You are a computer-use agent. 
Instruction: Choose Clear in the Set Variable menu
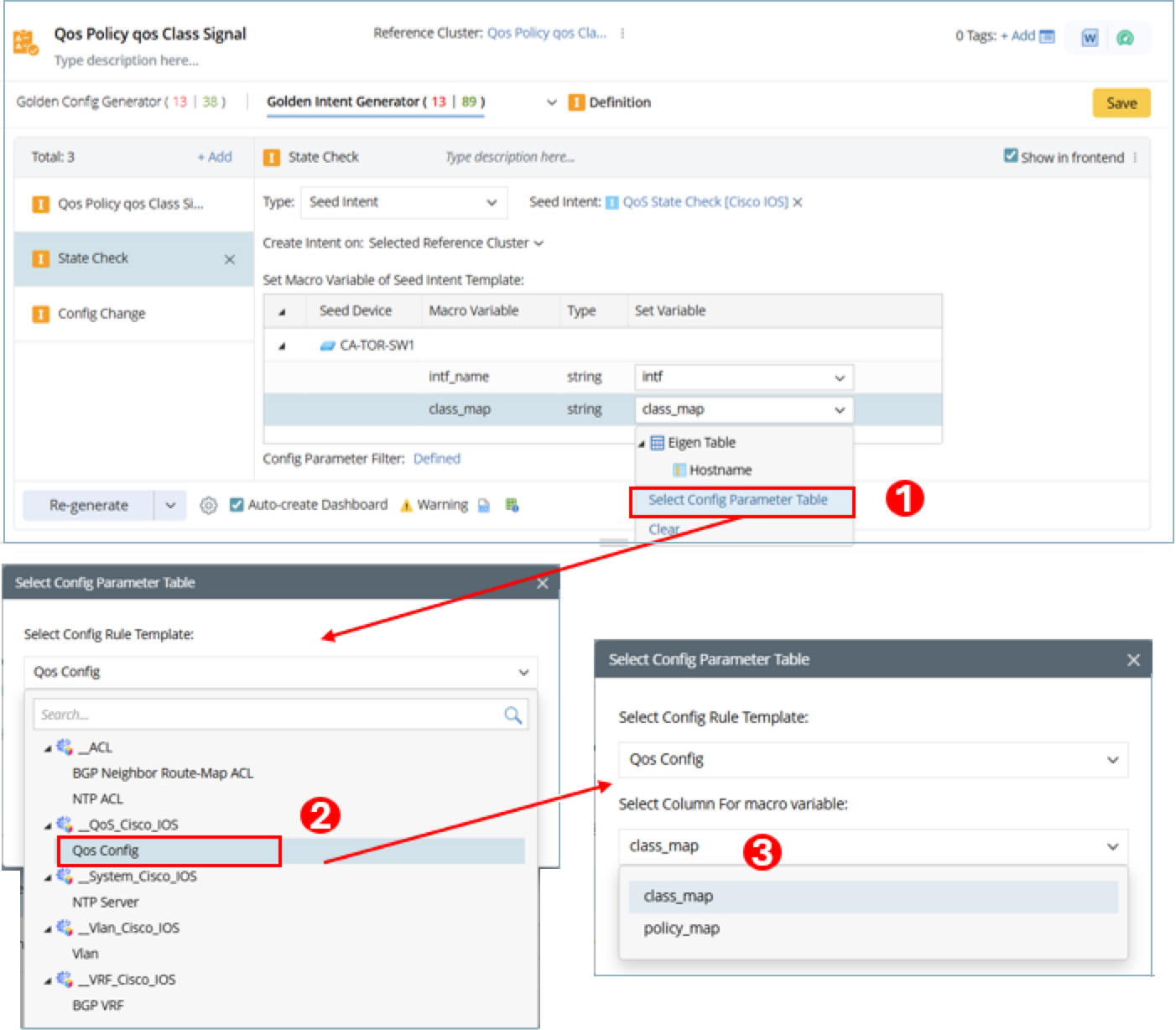(x=664, y=529)
